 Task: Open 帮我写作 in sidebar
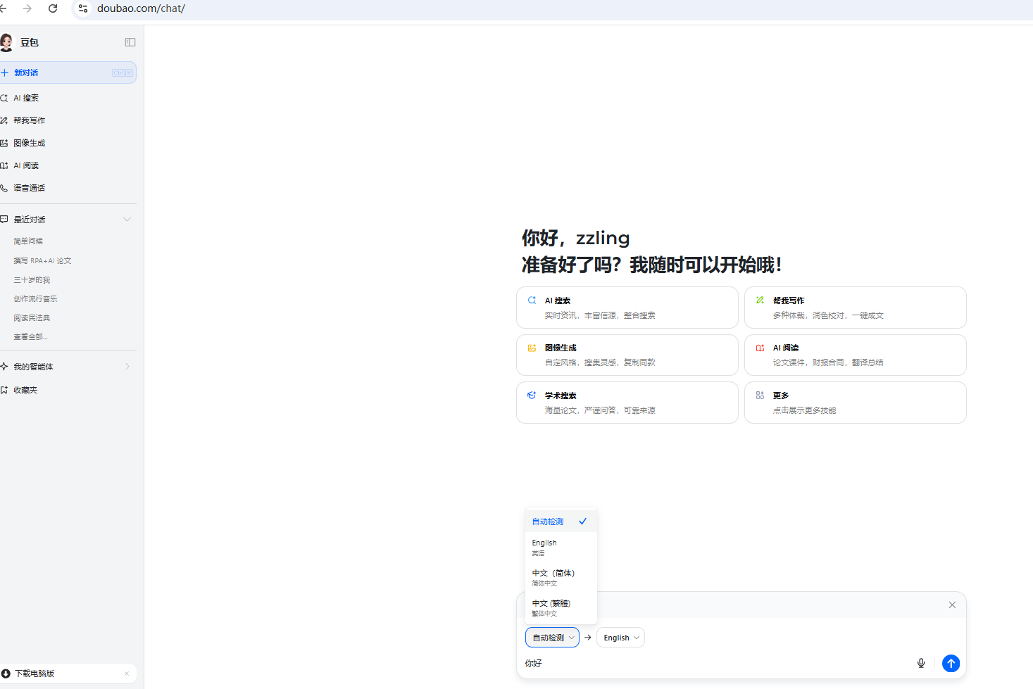pos(68,120)
